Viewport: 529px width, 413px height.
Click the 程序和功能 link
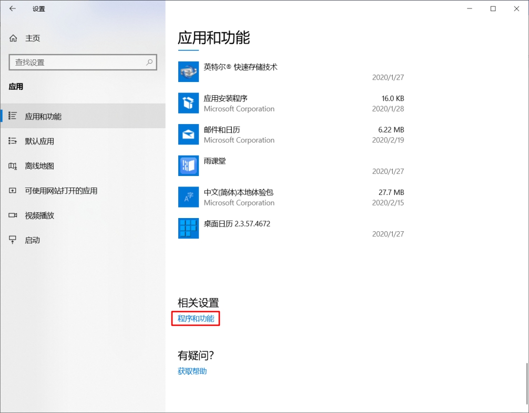(x=196, y=318)
